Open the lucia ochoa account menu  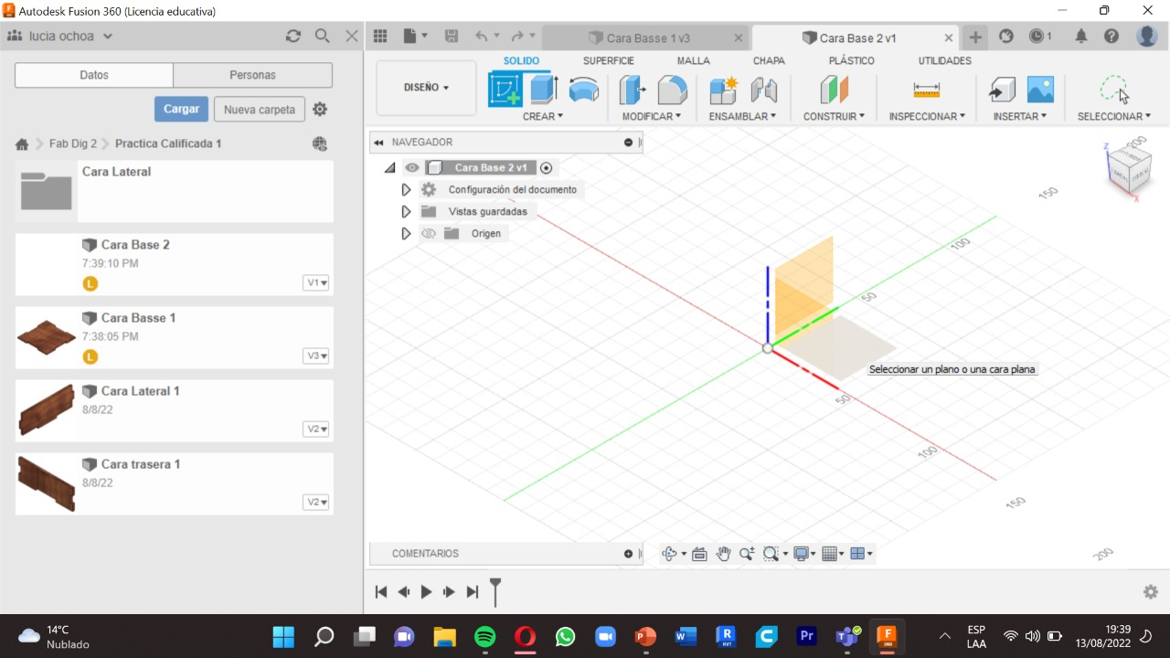click(60, 37)
